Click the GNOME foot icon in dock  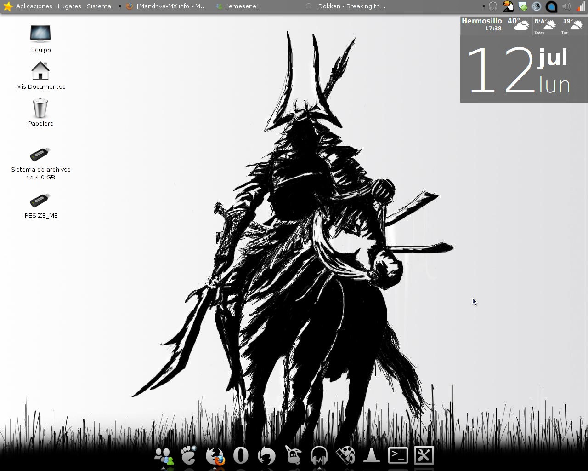click(x=188, y=455)
